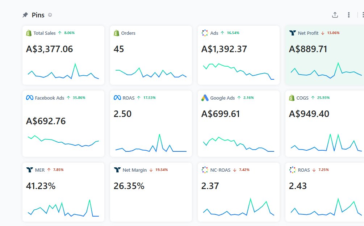The width and height of the screenshot is (364, 226).
Task: Click the A$699.61 Google Ads value
Action: (x=220, y=114)
